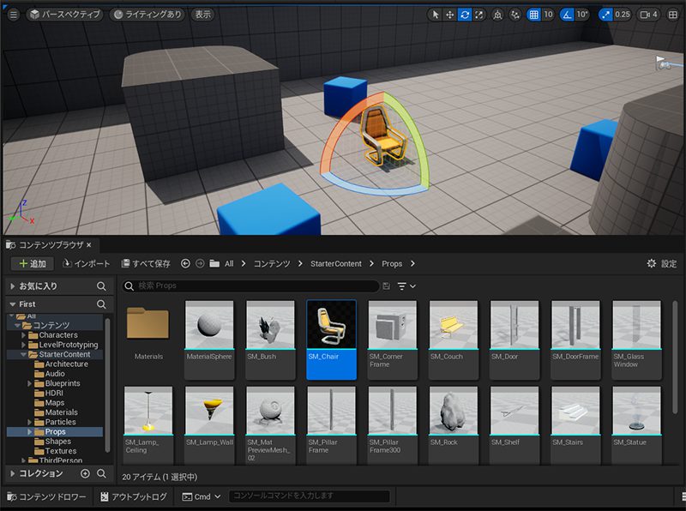The height and width of the screenshot is (511, 686).
Task: Choose the Select objects cursor tool
Action: pyautogui.click(x=436, y=15)
